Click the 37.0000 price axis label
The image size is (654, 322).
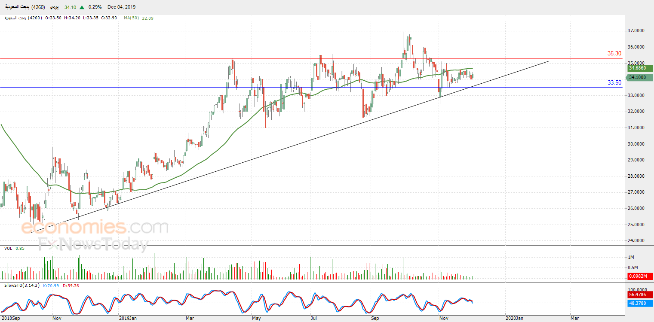(x=637, y=31)
